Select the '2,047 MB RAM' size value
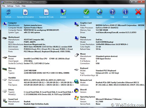 pos(30,71)
